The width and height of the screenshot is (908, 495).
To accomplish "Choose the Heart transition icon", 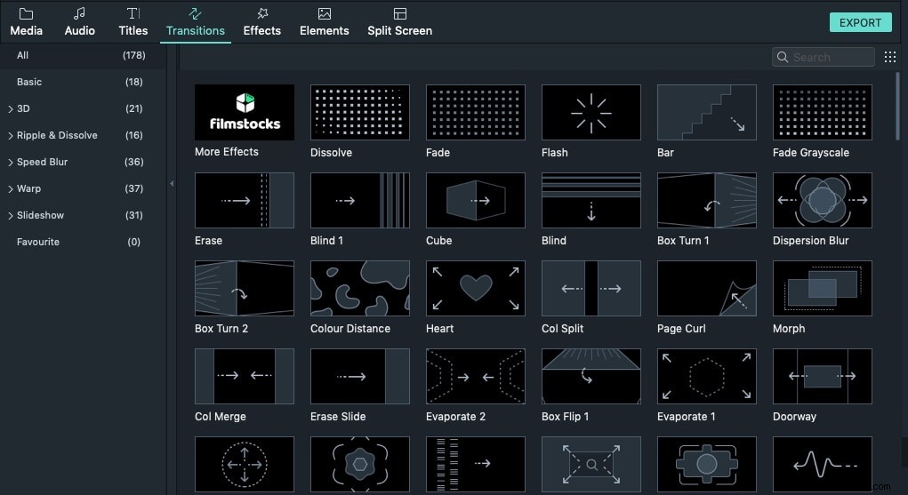I will tap(476, 288).
